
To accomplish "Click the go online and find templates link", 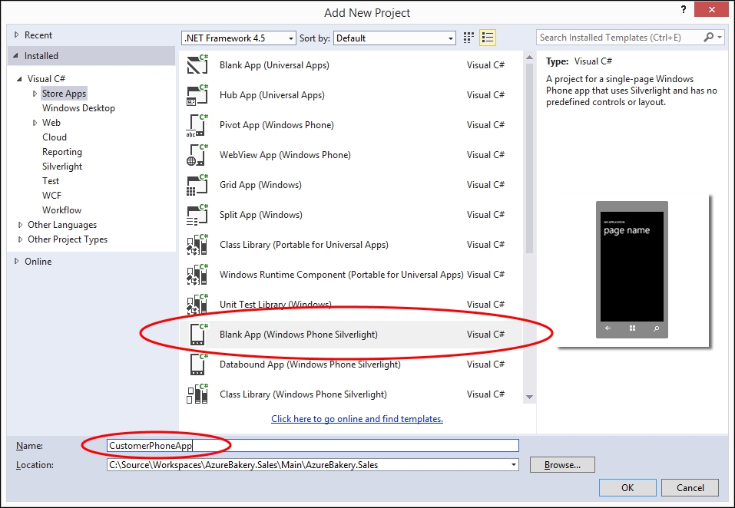I will [x=357, y=419].
